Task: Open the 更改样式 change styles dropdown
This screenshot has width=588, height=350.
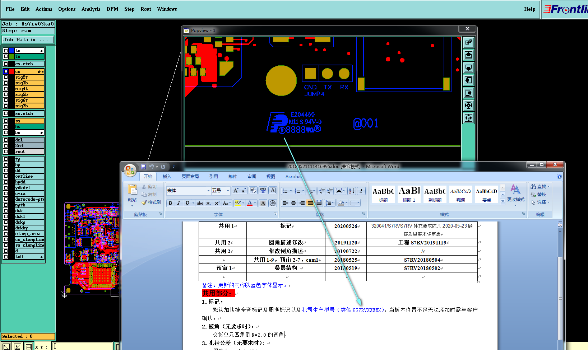Action: point(515,195)
